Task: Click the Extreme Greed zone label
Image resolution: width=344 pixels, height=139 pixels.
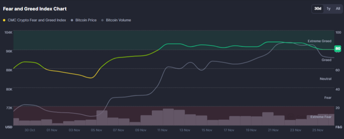Action: (319, 41)
